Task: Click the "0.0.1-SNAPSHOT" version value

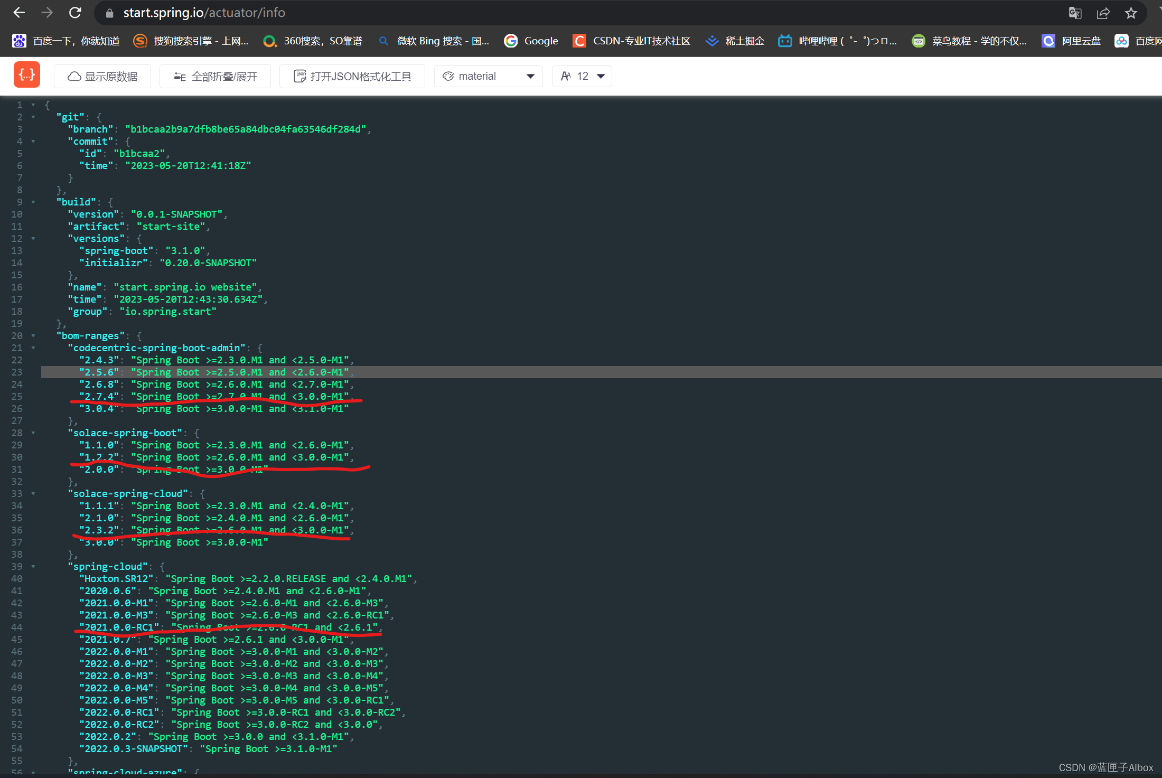Action: [176, 214]
